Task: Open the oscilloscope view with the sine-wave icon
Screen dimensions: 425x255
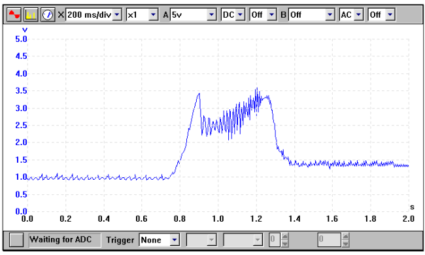Action: (x=14, y=14)
